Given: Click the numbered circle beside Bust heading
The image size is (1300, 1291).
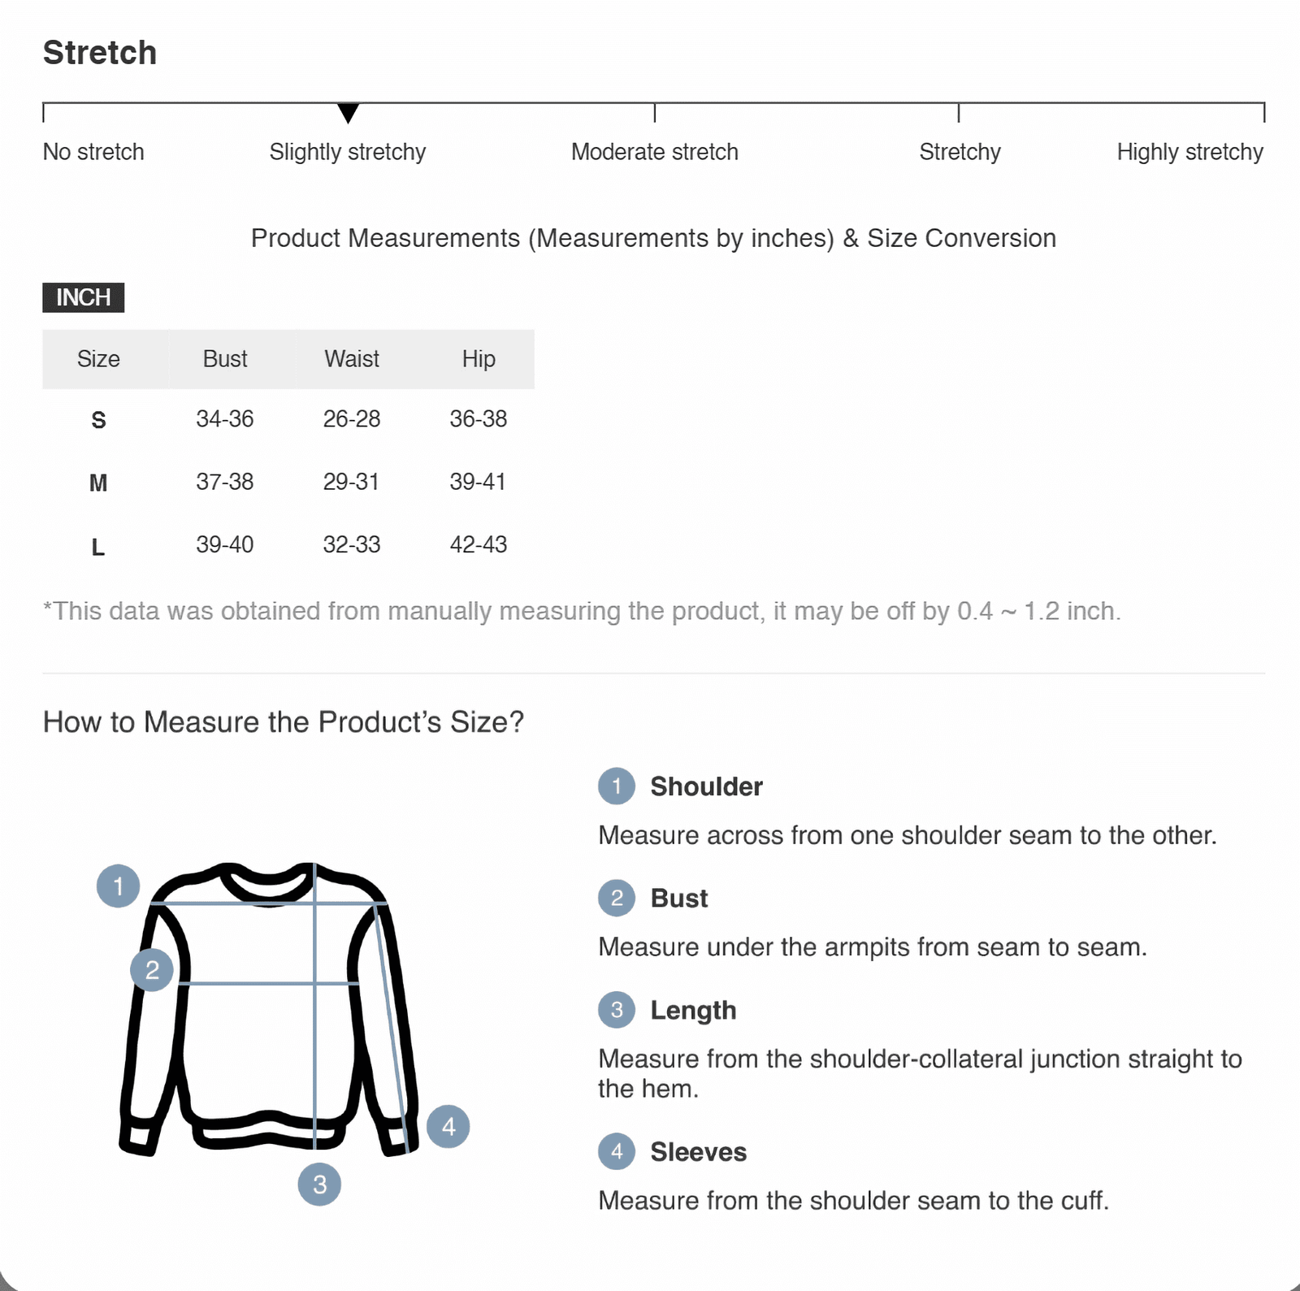Looking at the screenshot, I should tap(617, 899).
